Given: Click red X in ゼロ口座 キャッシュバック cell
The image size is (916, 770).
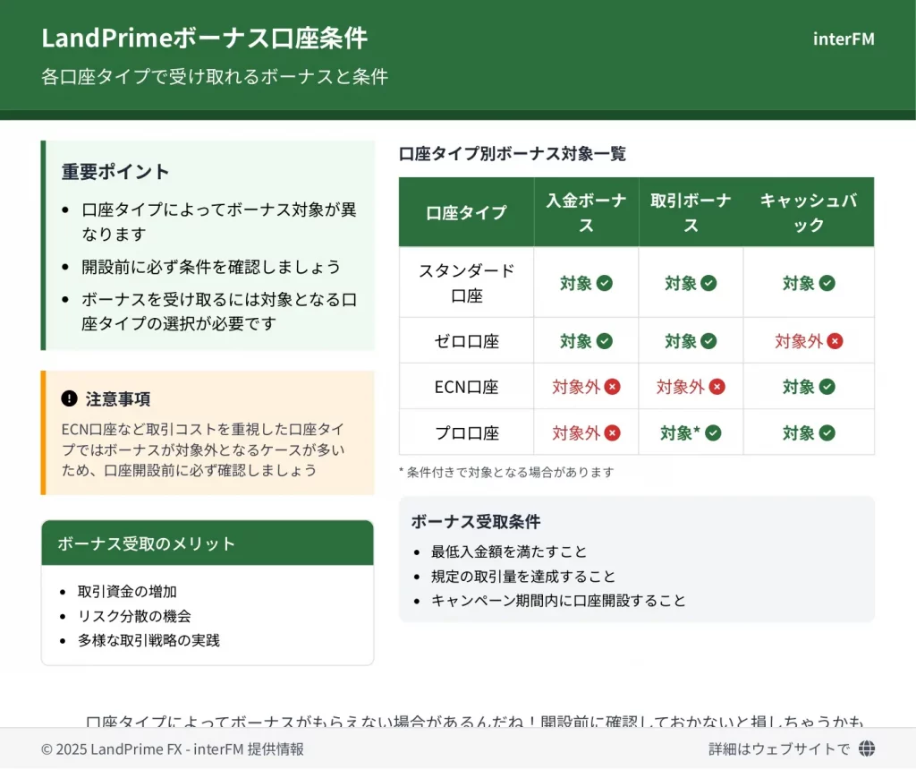Looking at the screenshot, I should coord(835,341).
